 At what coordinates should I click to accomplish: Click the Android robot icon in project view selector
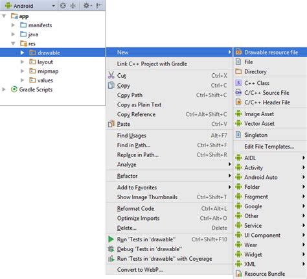pos(8,6)
